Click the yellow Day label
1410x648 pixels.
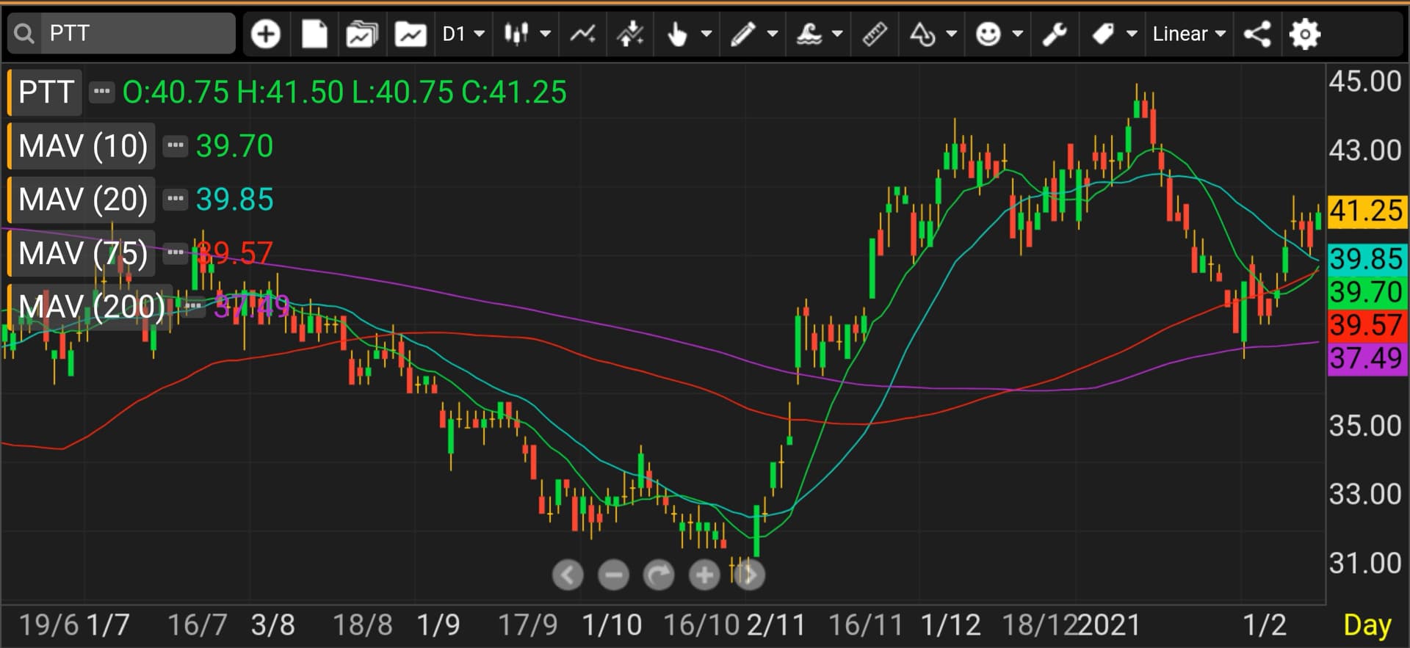(x=1367, y=625)
